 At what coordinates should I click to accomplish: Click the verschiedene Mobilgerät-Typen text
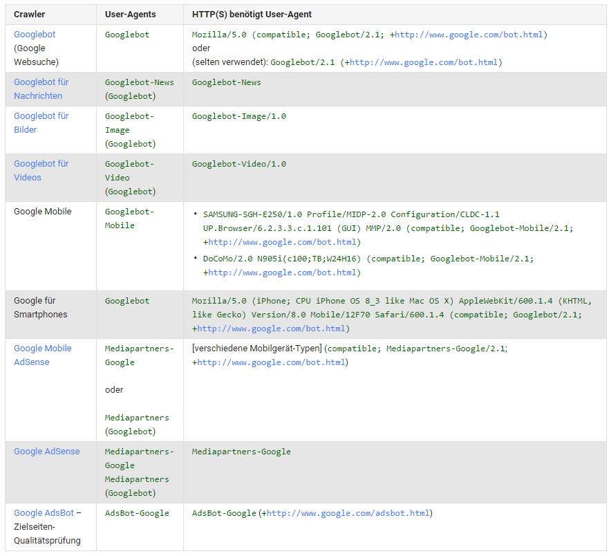point(257,348)
